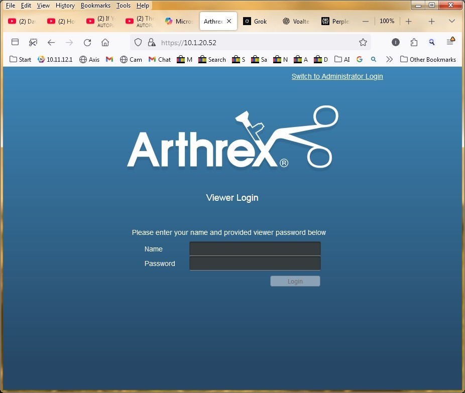The width and height of the screenshot is (465, 393).
Task: Expand the list all tabs chevron
Action: pyautogui.click(x=451, y=21)
